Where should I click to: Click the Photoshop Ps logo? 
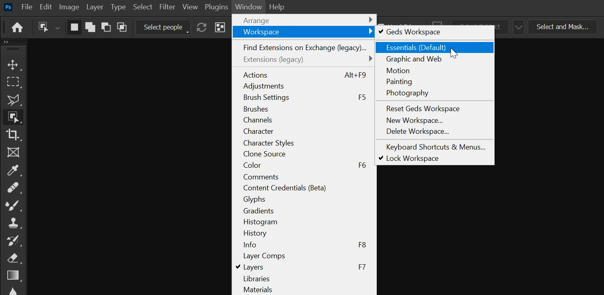click(8, 7)
